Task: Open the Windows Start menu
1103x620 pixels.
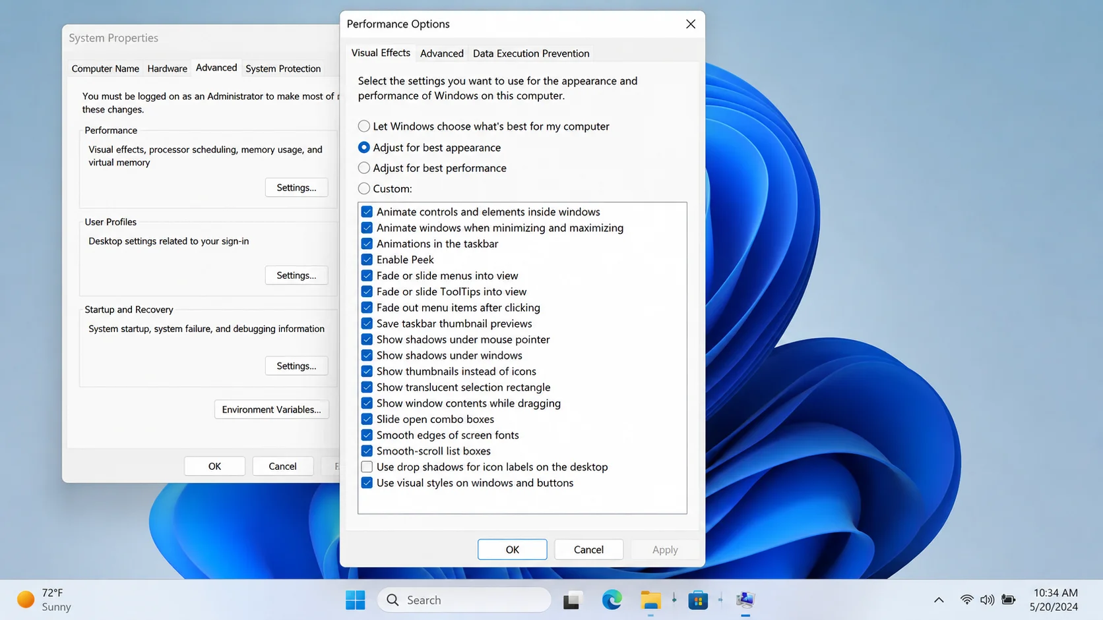Action: [x=355, y=600]
